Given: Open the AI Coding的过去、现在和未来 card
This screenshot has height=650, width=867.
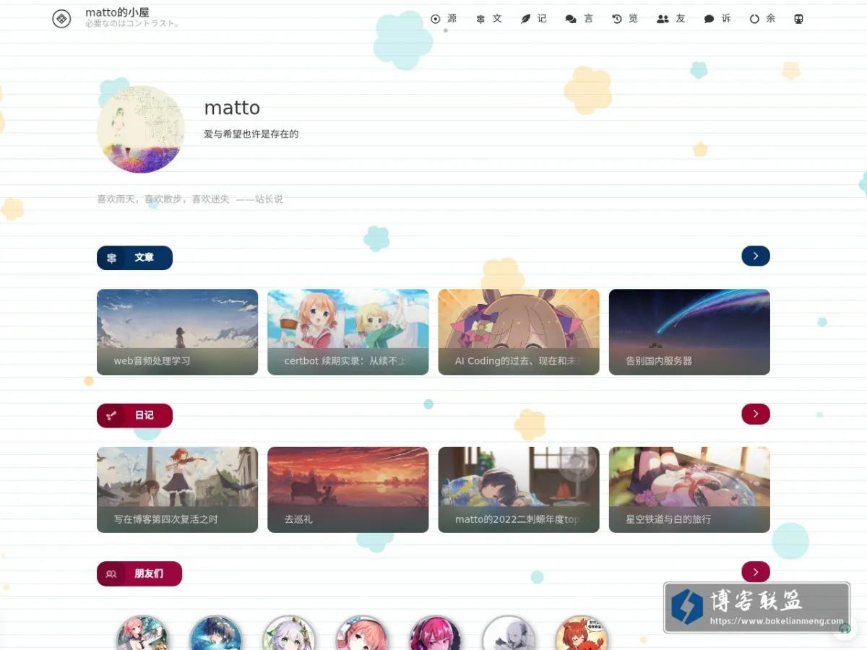Looking at the screenshot, I should 519,332.
